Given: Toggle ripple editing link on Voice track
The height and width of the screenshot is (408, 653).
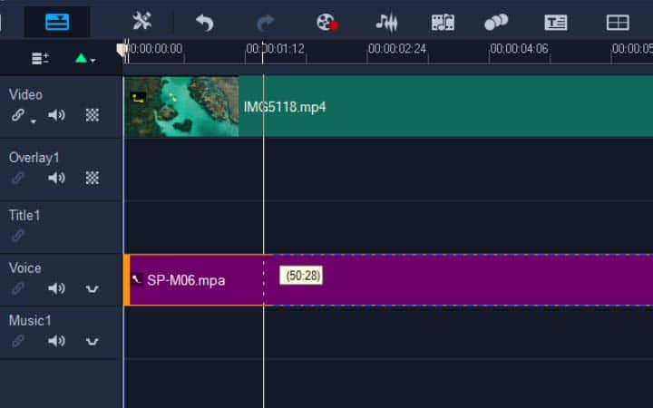Looking at the screenshot, I should 18,288.
